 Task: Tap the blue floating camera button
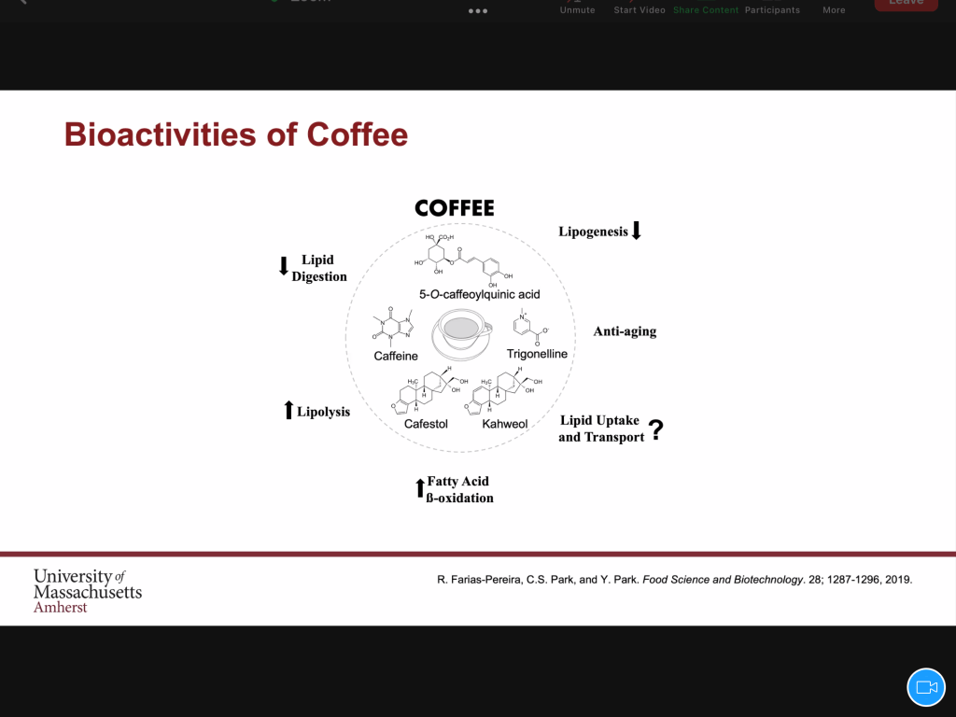coord(926,687)
